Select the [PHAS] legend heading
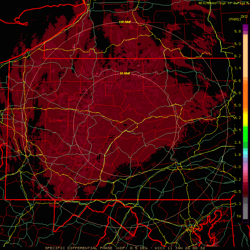250x250 pixels. [x=235, y=19]
